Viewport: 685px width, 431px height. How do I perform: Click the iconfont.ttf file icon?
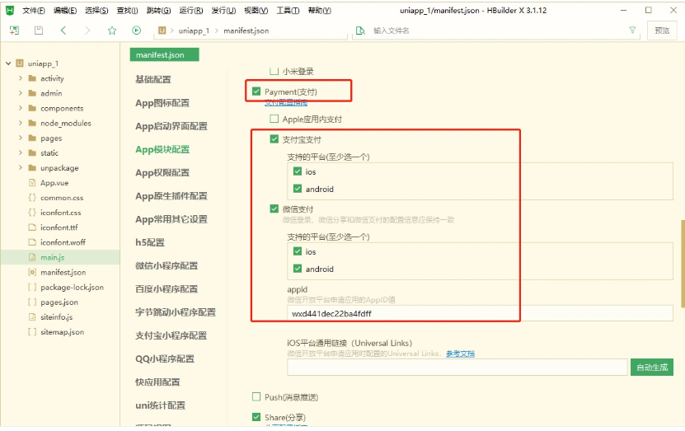(32, 227)
